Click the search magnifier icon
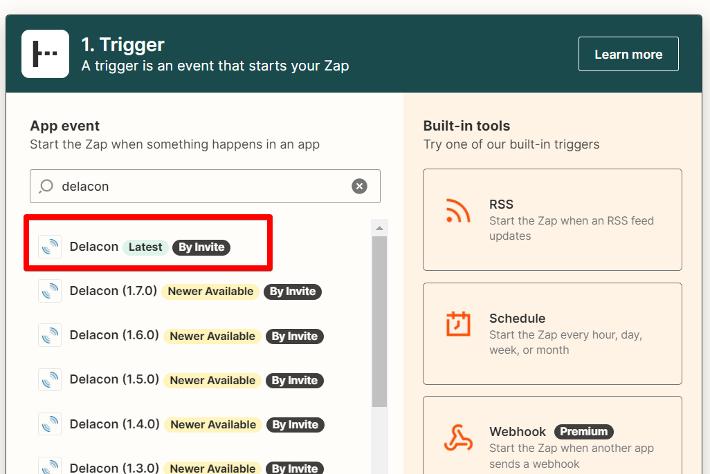Image resolution: width=710 pixels, height=474 pixels. click(x=46, y=187)
